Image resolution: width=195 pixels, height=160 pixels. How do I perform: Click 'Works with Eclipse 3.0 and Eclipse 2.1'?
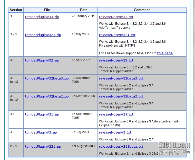(x=126, y=139)
